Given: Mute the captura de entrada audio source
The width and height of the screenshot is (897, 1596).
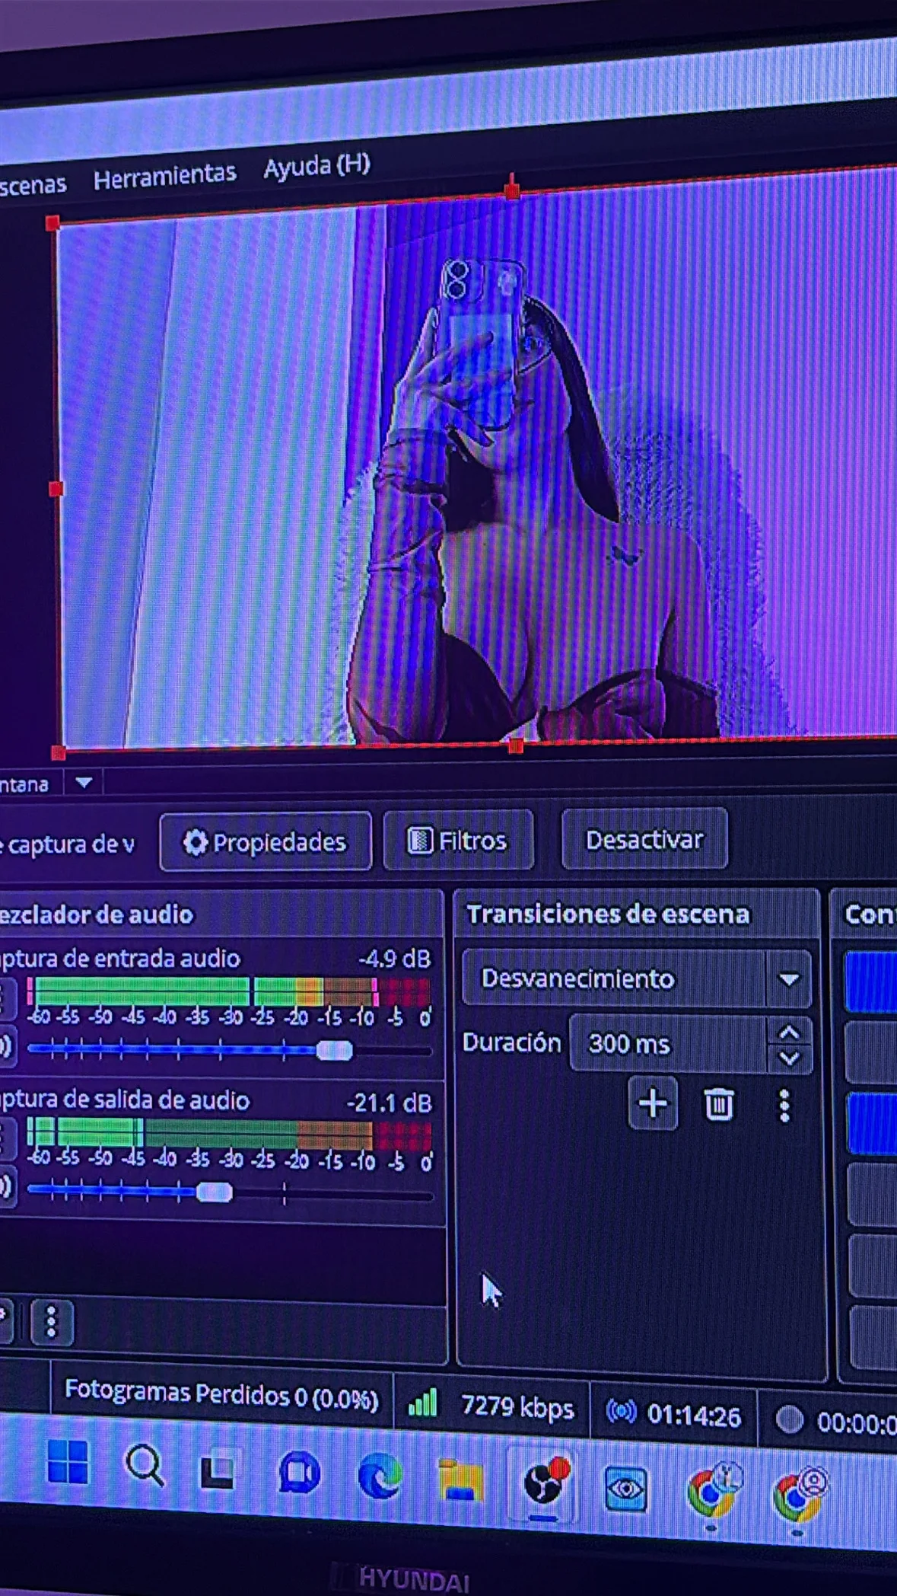Looking at the screenshot, I should (5, 1046).
